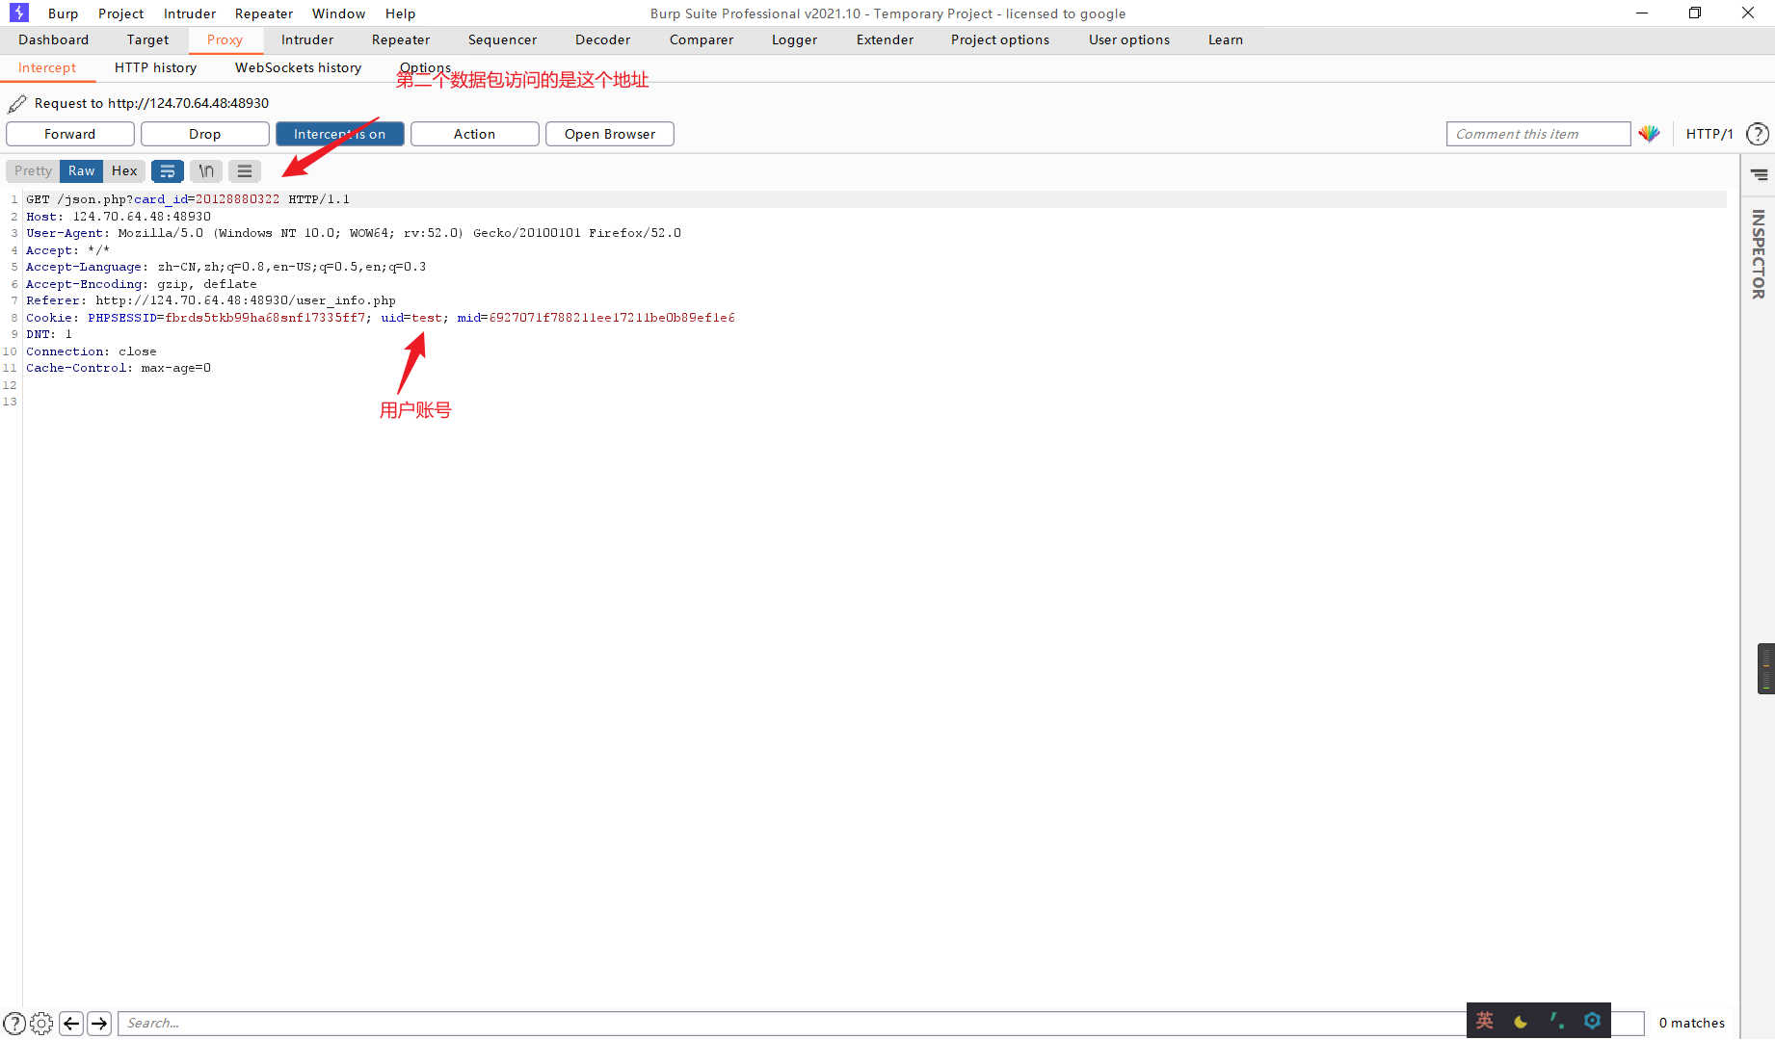Select the Proxy tab

point(225,39)
